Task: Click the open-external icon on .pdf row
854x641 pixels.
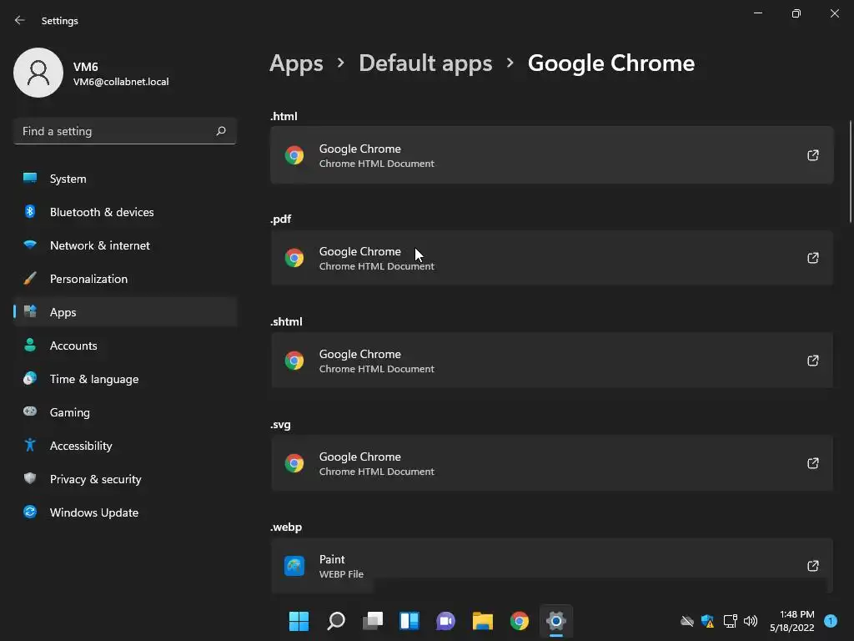Action: [812, 258]
